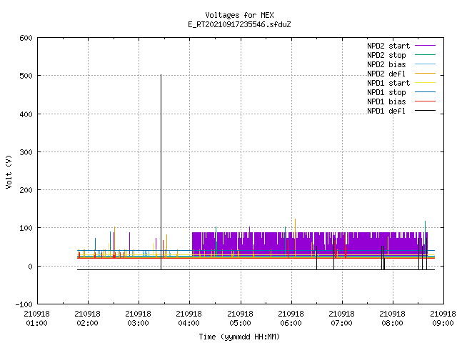Viewport: 457px width, 343px height.
Task: Click the 'NPD2 stop' legend label
Action: coord(386,55)
